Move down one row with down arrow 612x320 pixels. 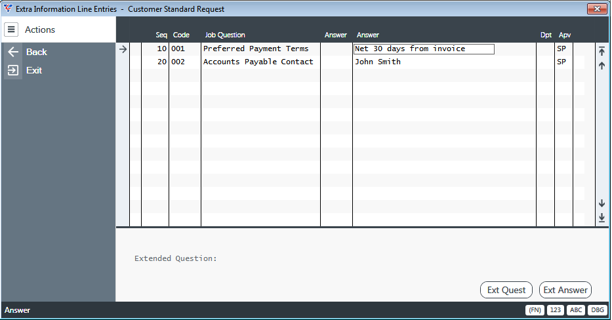coord(602,203)
